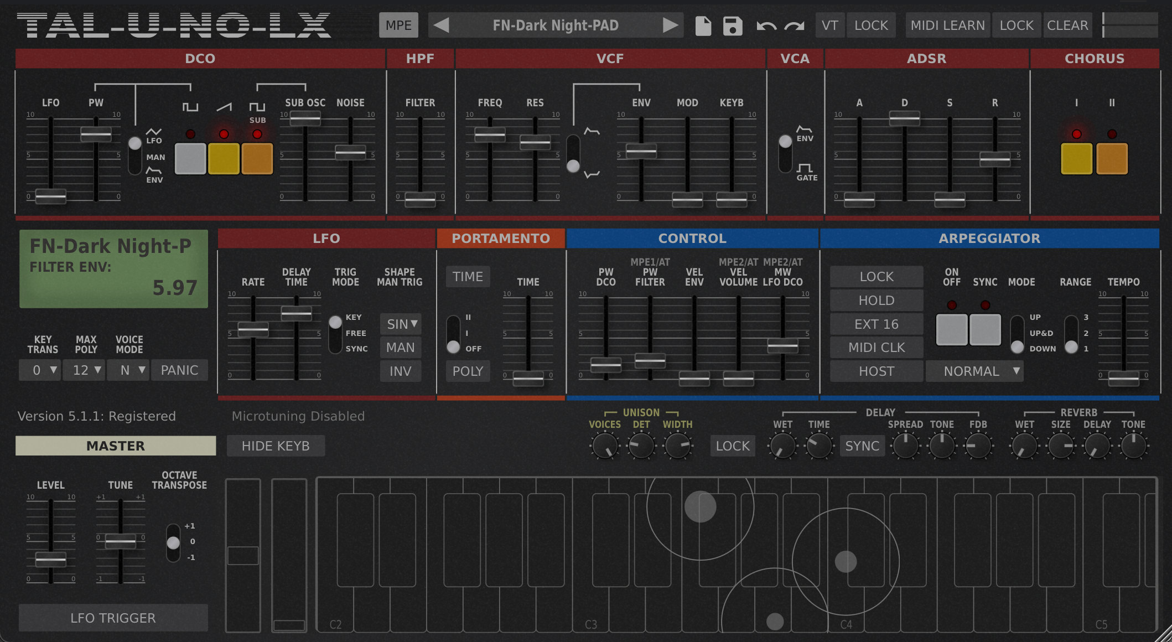The height and width of the screenshot is (642, 1172).
Task: Click the redo arrow icon
Action: pos(795,25)
